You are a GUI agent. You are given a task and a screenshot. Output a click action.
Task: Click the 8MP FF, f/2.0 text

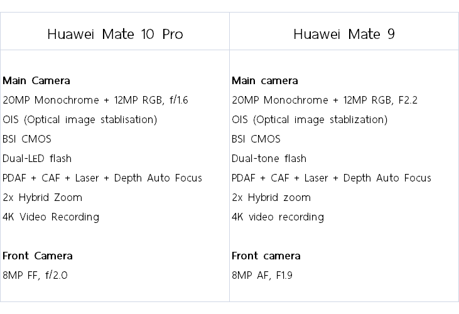pos(35,275)
